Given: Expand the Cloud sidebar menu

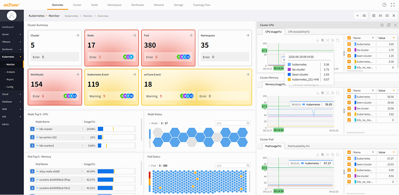Looking at the screenshot, I should [x=12, y=94].
